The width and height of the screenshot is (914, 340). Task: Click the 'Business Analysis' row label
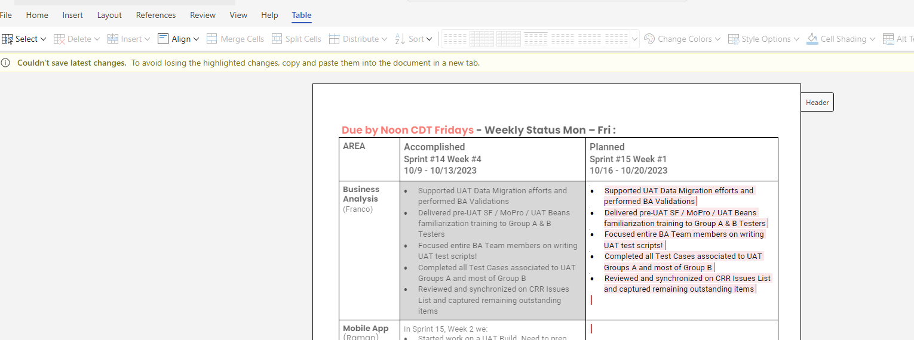pyautogui.click(x=361, y=194)
